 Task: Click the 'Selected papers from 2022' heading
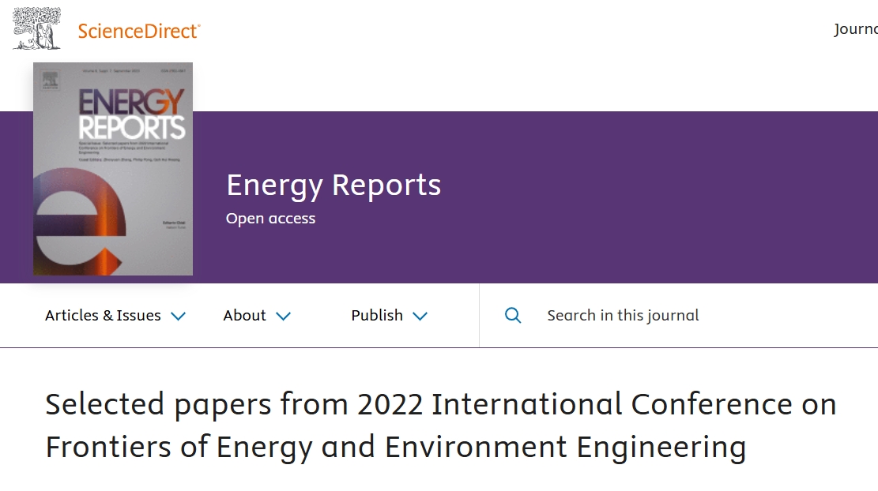point(440,404)
